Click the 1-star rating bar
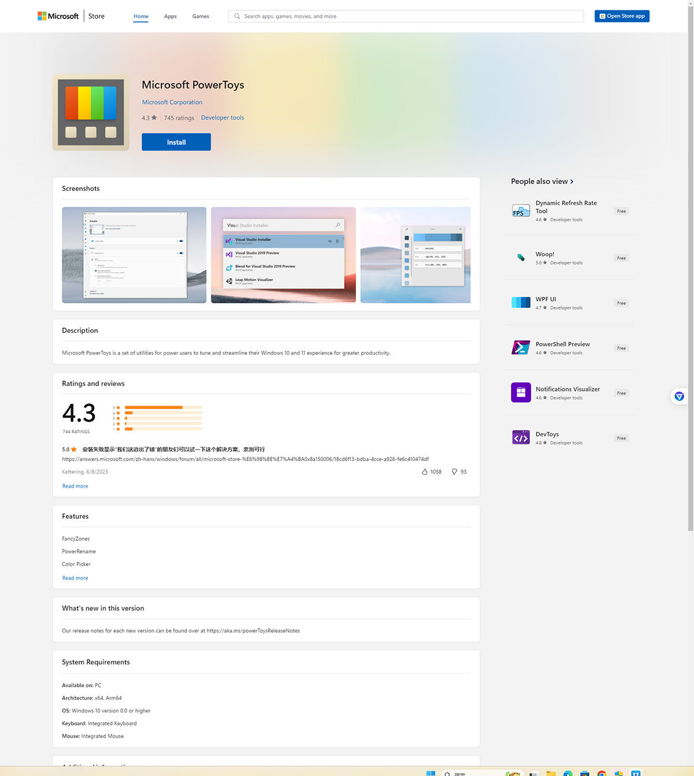694x776 pixels. [163, 429]
